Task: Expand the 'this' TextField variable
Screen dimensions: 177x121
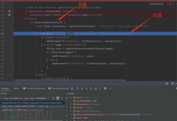Action: pyautogui.click(x=71, y=111)
